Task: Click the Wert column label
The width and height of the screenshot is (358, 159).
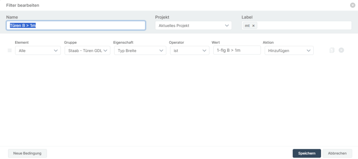Action: pos(215,42)
